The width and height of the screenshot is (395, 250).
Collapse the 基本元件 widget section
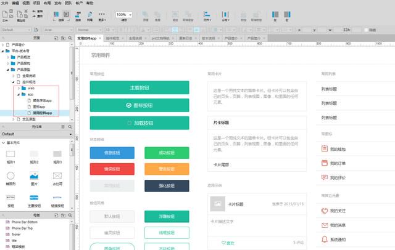pyautogui.click(x=3, y=143)
